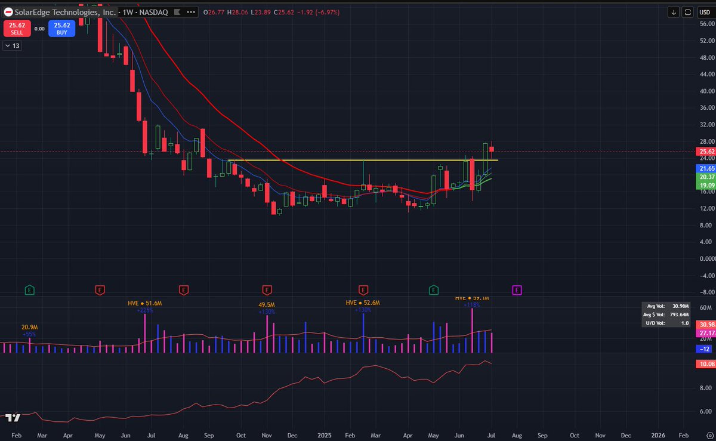This screenshot has width=716, height=441.
Task: Click the HVE 52.6M volume label
Action: point(363,303)
